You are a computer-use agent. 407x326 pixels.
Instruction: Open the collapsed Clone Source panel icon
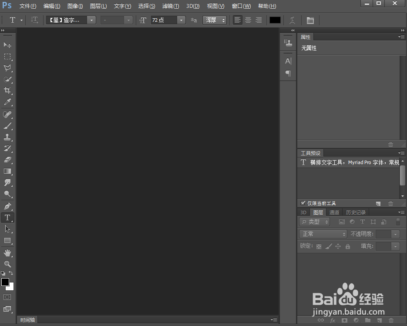point(288,43)
